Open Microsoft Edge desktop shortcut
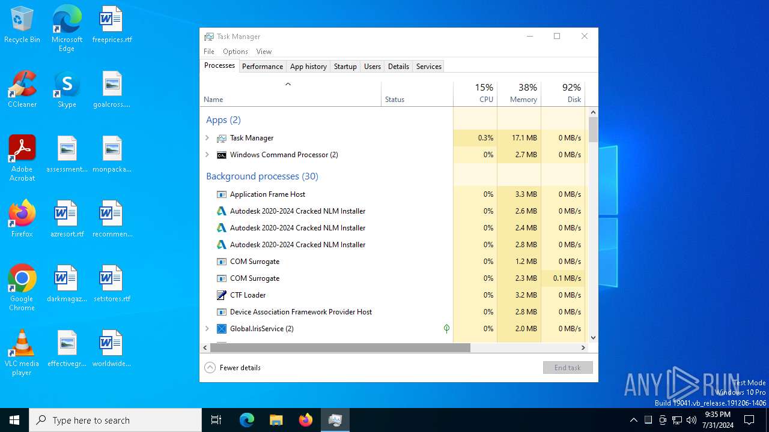This screenshot has height=432, width=769. click(x=67, y=29)
